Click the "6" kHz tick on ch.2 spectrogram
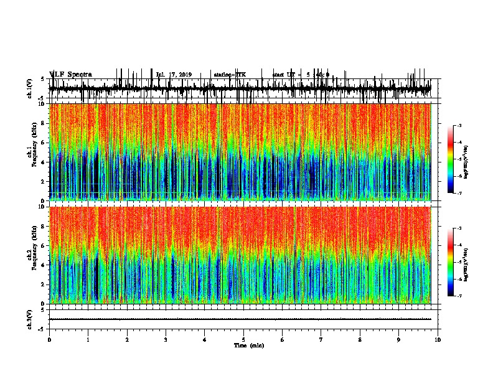This screenshot has width=493, height=381. 43,246
